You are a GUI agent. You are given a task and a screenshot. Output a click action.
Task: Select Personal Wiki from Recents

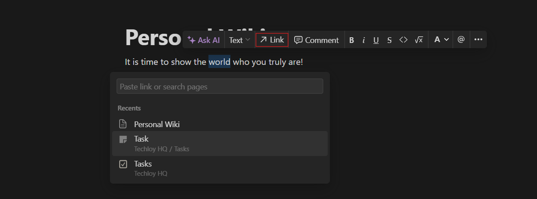click(157, 124)
